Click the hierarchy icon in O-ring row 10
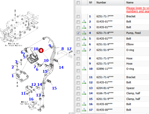This screenshot has width=149, height=114. pos(84,69)
